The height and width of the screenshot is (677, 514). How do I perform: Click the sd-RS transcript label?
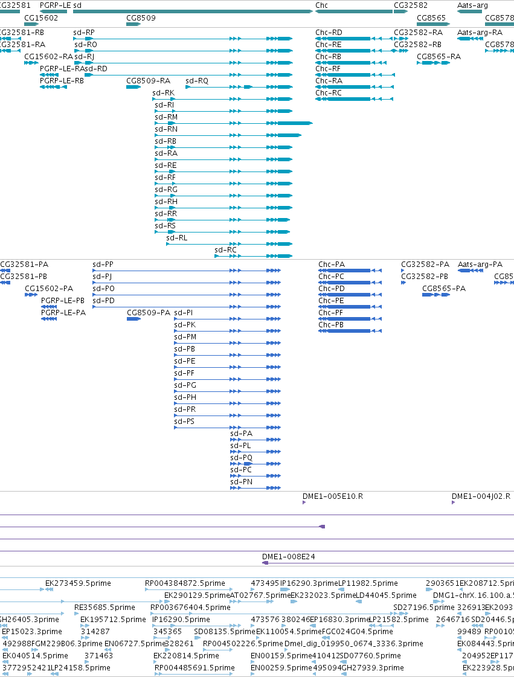[165, 226]
